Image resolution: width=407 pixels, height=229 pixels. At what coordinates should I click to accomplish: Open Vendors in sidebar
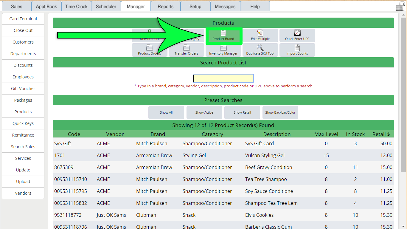click(23, 193)
